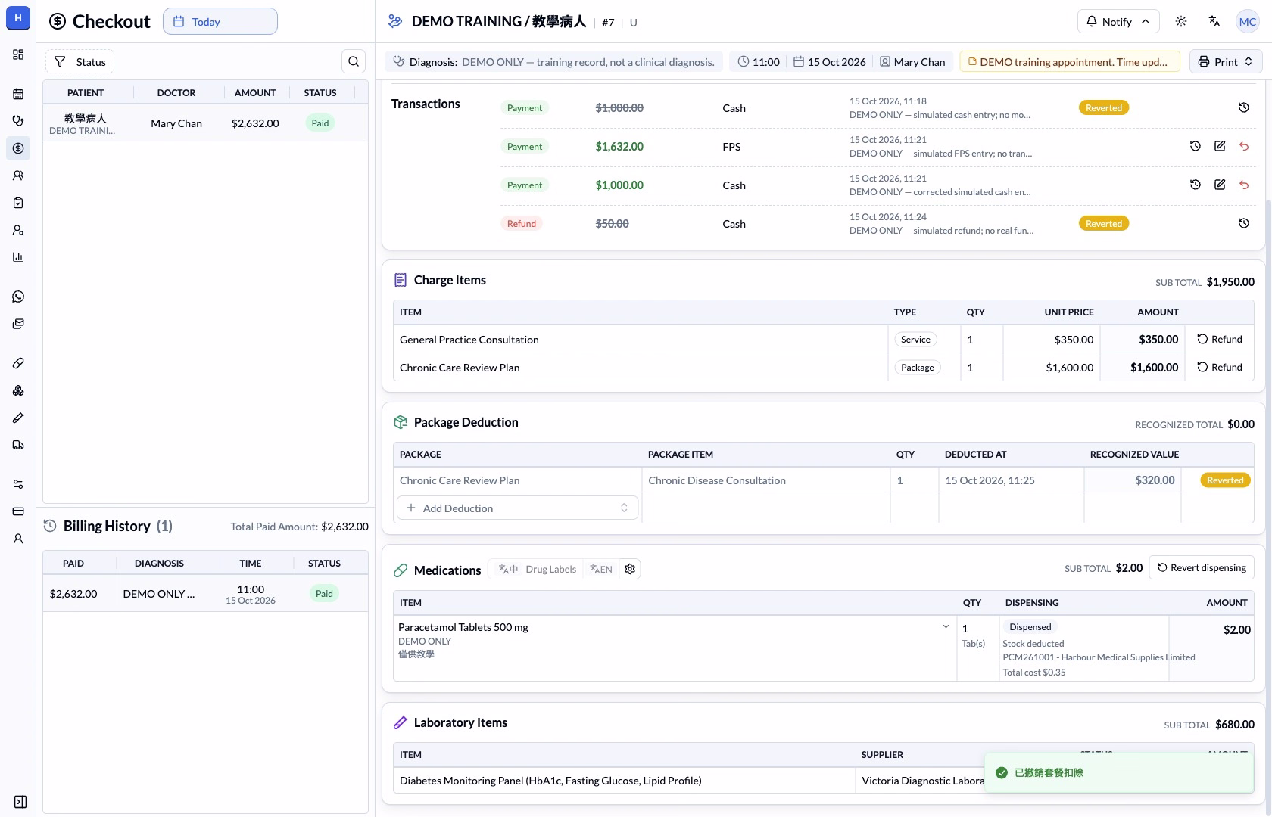
Task: Click Revert dispensing button
Action: 1202,568
